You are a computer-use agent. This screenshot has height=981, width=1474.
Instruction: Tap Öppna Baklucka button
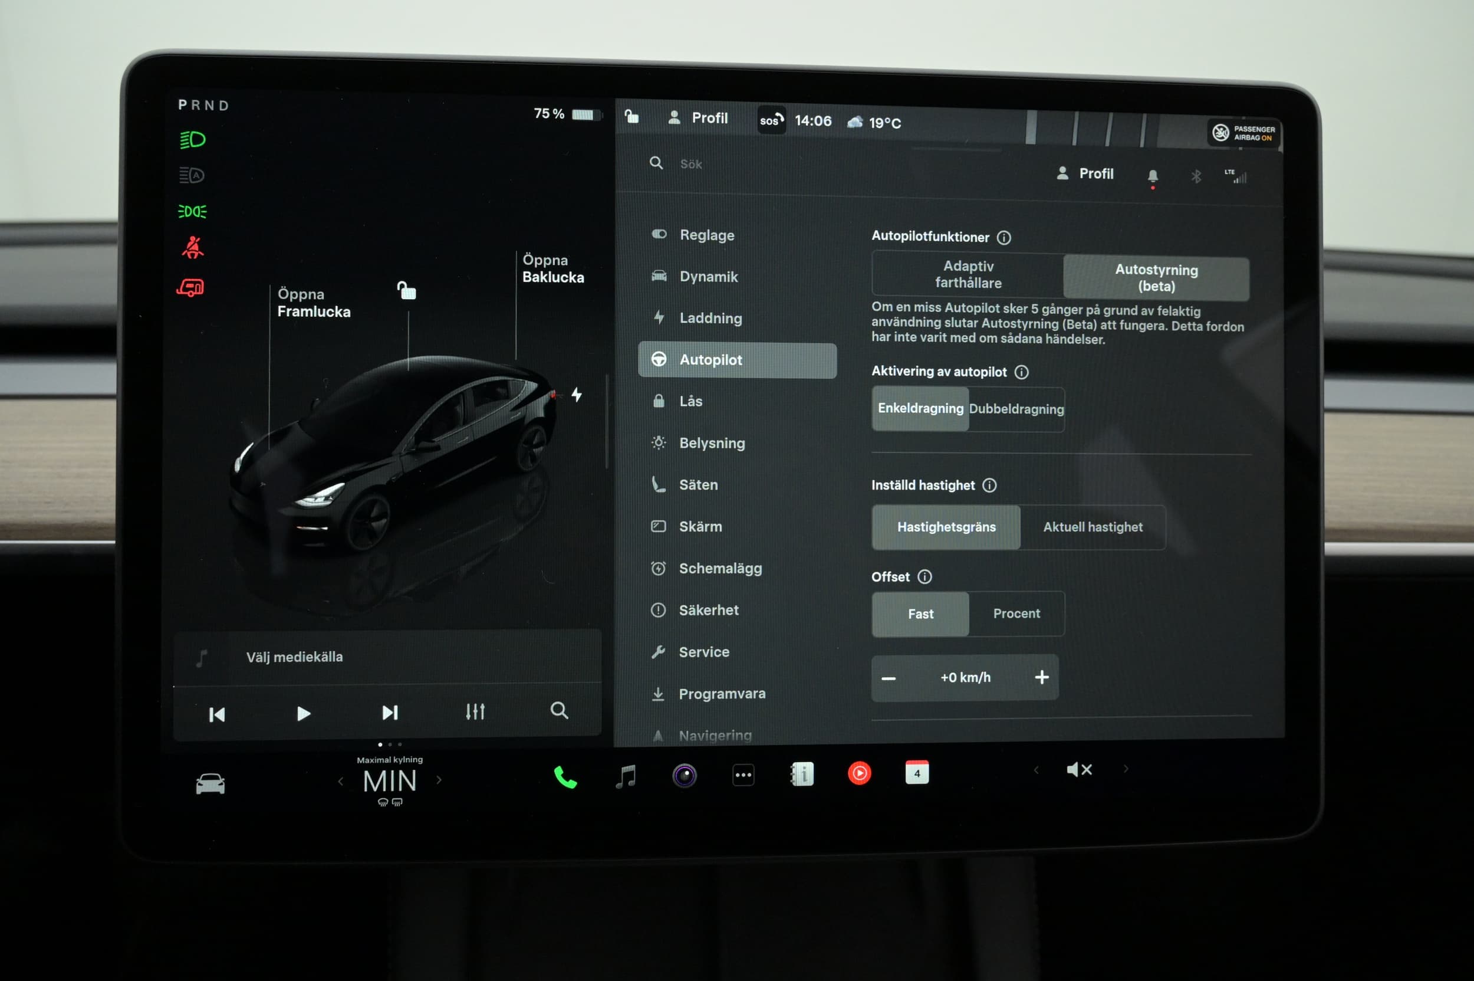click(553, 268)
